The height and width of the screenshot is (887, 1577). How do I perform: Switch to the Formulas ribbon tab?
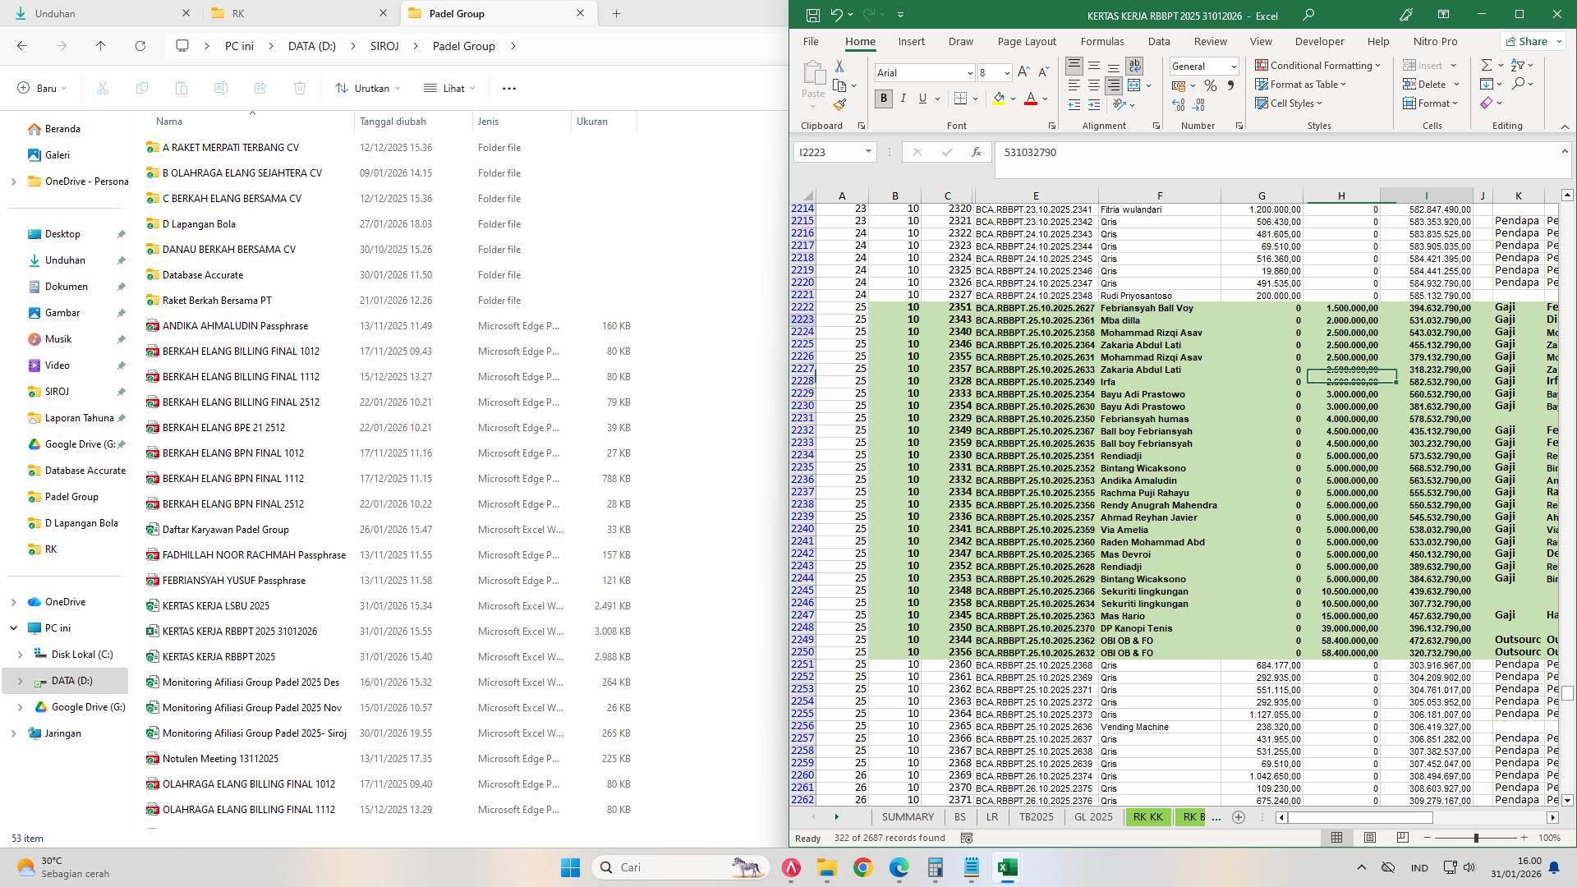(x=1103, y=41)
